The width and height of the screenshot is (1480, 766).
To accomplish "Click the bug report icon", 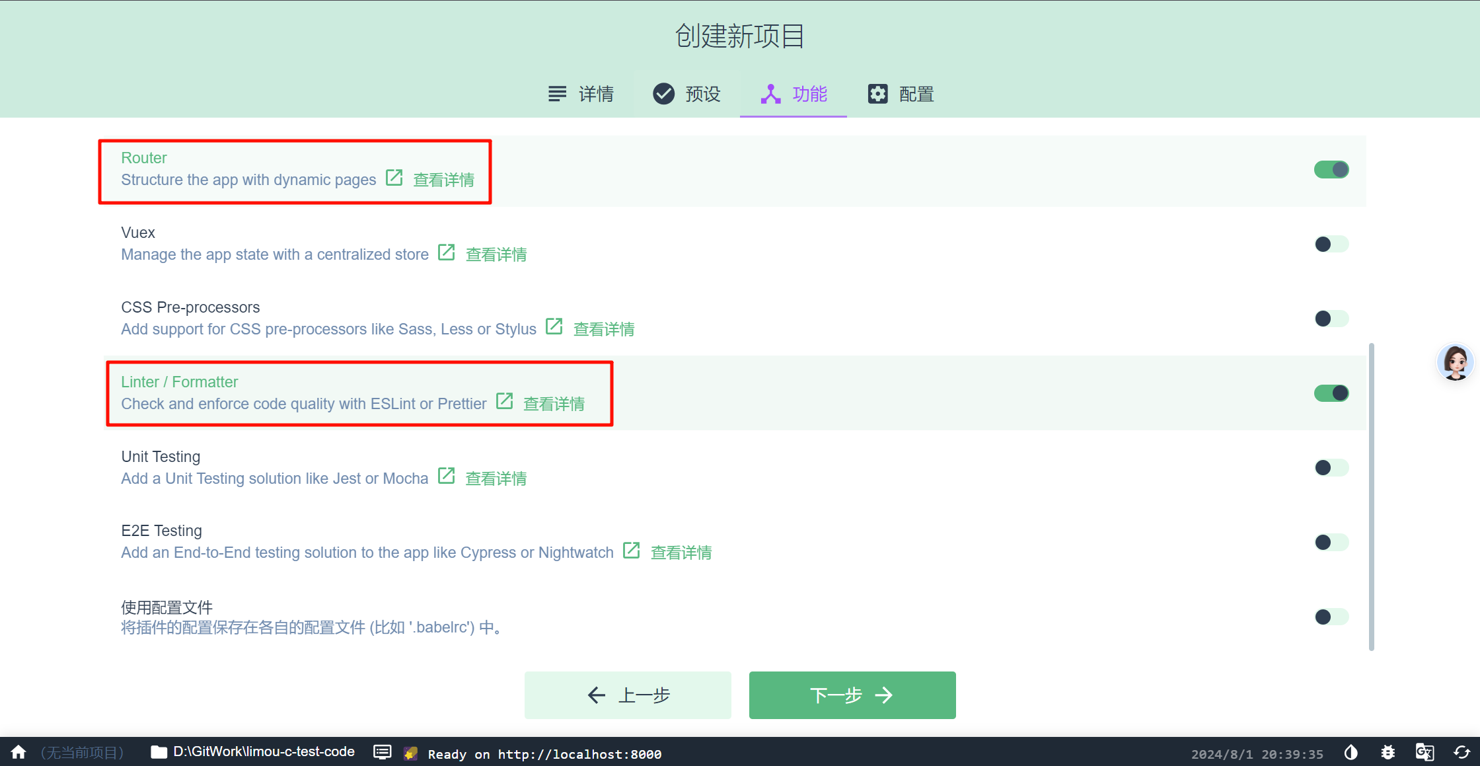I will 1388,753.
